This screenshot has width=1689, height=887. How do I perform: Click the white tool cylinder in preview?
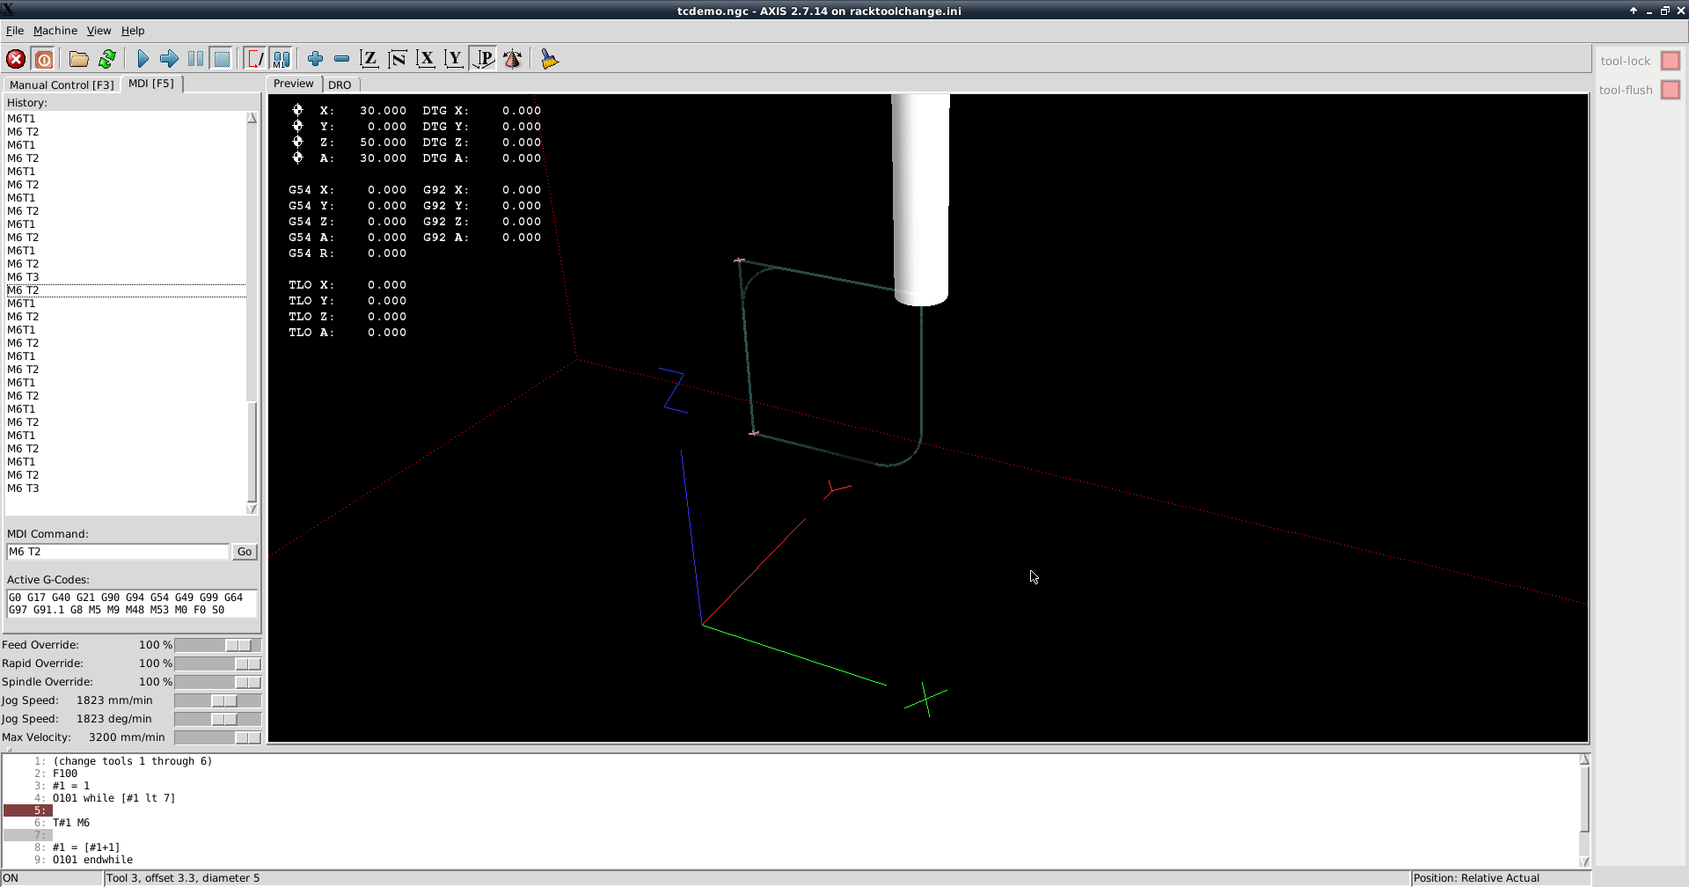point(920,200)
